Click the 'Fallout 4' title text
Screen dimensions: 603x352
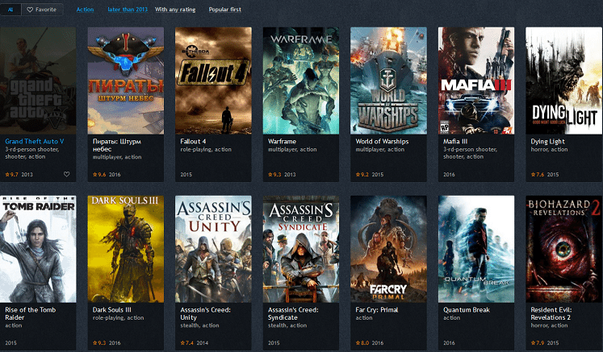pos(193,141)
